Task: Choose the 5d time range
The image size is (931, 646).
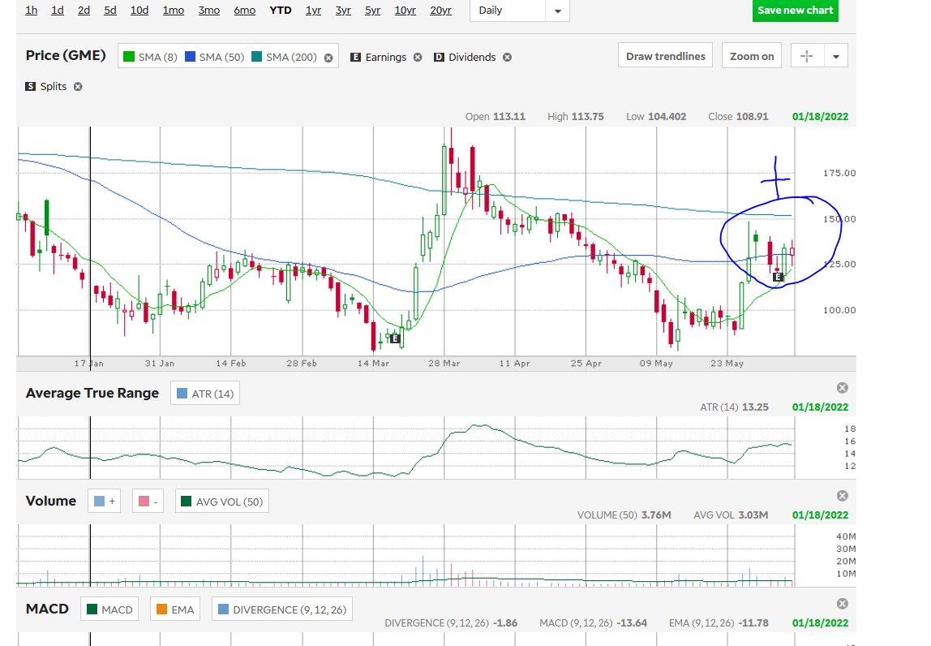Action: tap(110, 10)
